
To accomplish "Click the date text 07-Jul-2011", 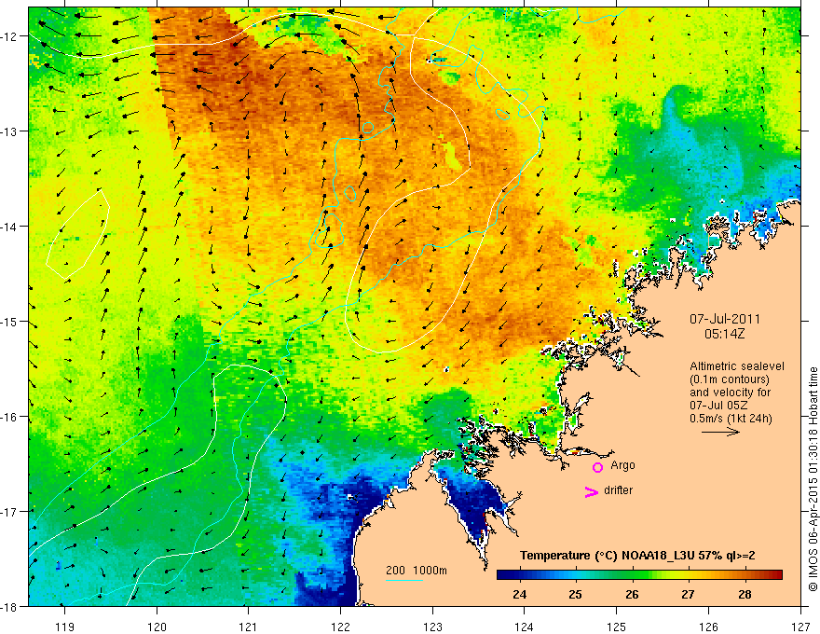I will pyautogui.click(x=725, y=319).
